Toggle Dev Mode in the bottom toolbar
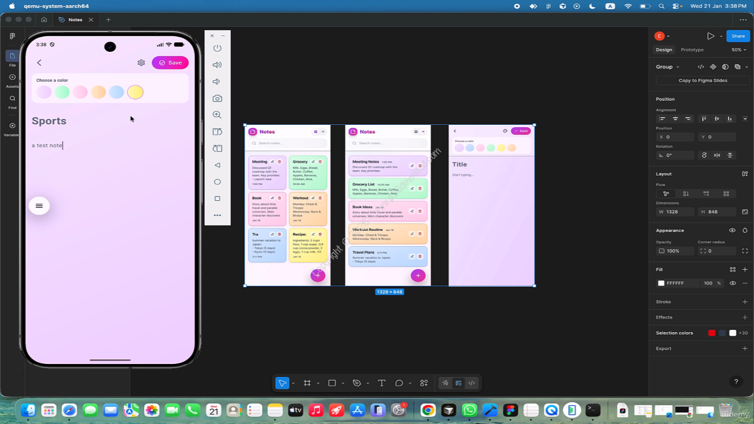Viewport: 754px width, 424px height. point(471,383)
